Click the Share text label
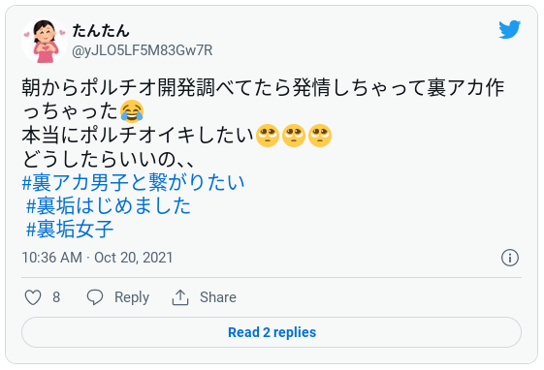This screenshot has width=544, height=370. coord(218,297)
